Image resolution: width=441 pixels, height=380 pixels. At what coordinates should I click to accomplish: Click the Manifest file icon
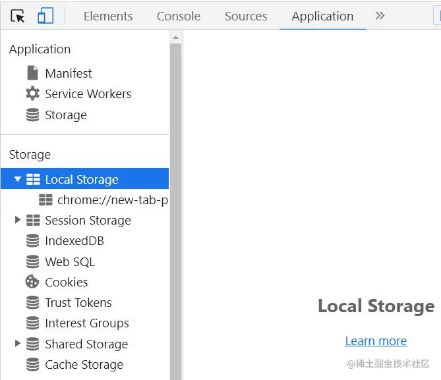click(x=32, y=73)
